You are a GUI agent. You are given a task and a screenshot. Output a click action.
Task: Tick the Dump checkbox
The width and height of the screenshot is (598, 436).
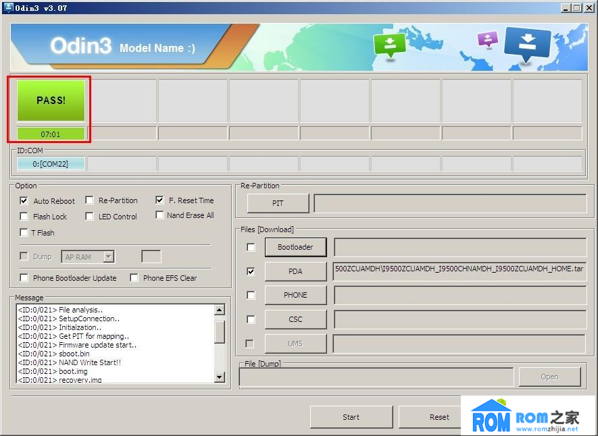[24, 256]
